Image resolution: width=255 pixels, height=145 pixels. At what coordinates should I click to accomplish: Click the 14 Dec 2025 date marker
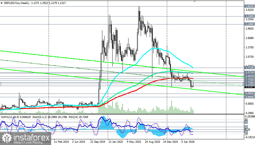tap(171, 142)
